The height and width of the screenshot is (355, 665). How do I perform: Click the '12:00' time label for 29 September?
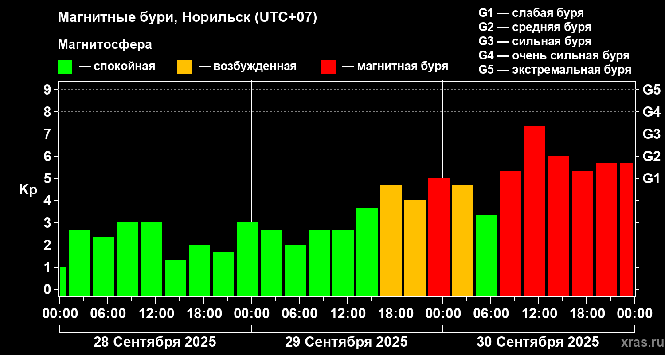(x=347, y=313)
